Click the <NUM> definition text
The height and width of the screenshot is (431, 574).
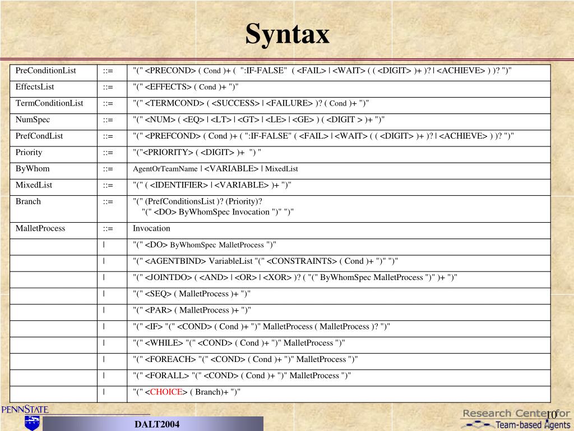tap(258, 120)
